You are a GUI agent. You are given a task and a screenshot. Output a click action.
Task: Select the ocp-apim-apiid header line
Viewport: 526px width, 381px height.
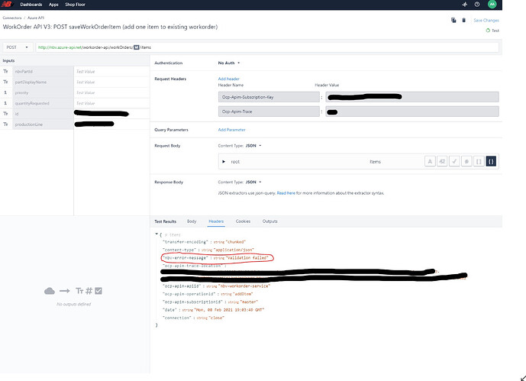tap(216, 286)
